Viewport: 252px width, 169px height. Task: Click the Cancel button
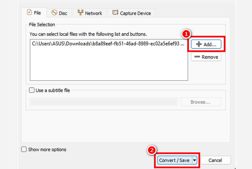pos(215,160)
